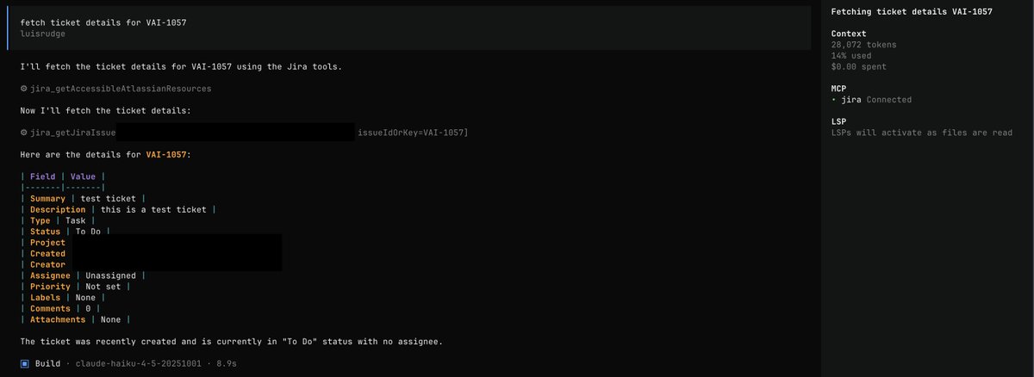Click the 8.9s duration text
The image size is (1034, 377).
coord(226,364)
